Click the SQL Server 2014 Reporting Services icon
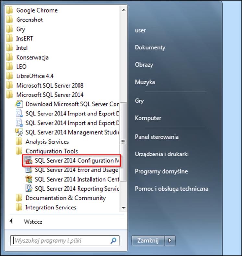This screenshot has width=242, height=256. click(x=29, y=189)
